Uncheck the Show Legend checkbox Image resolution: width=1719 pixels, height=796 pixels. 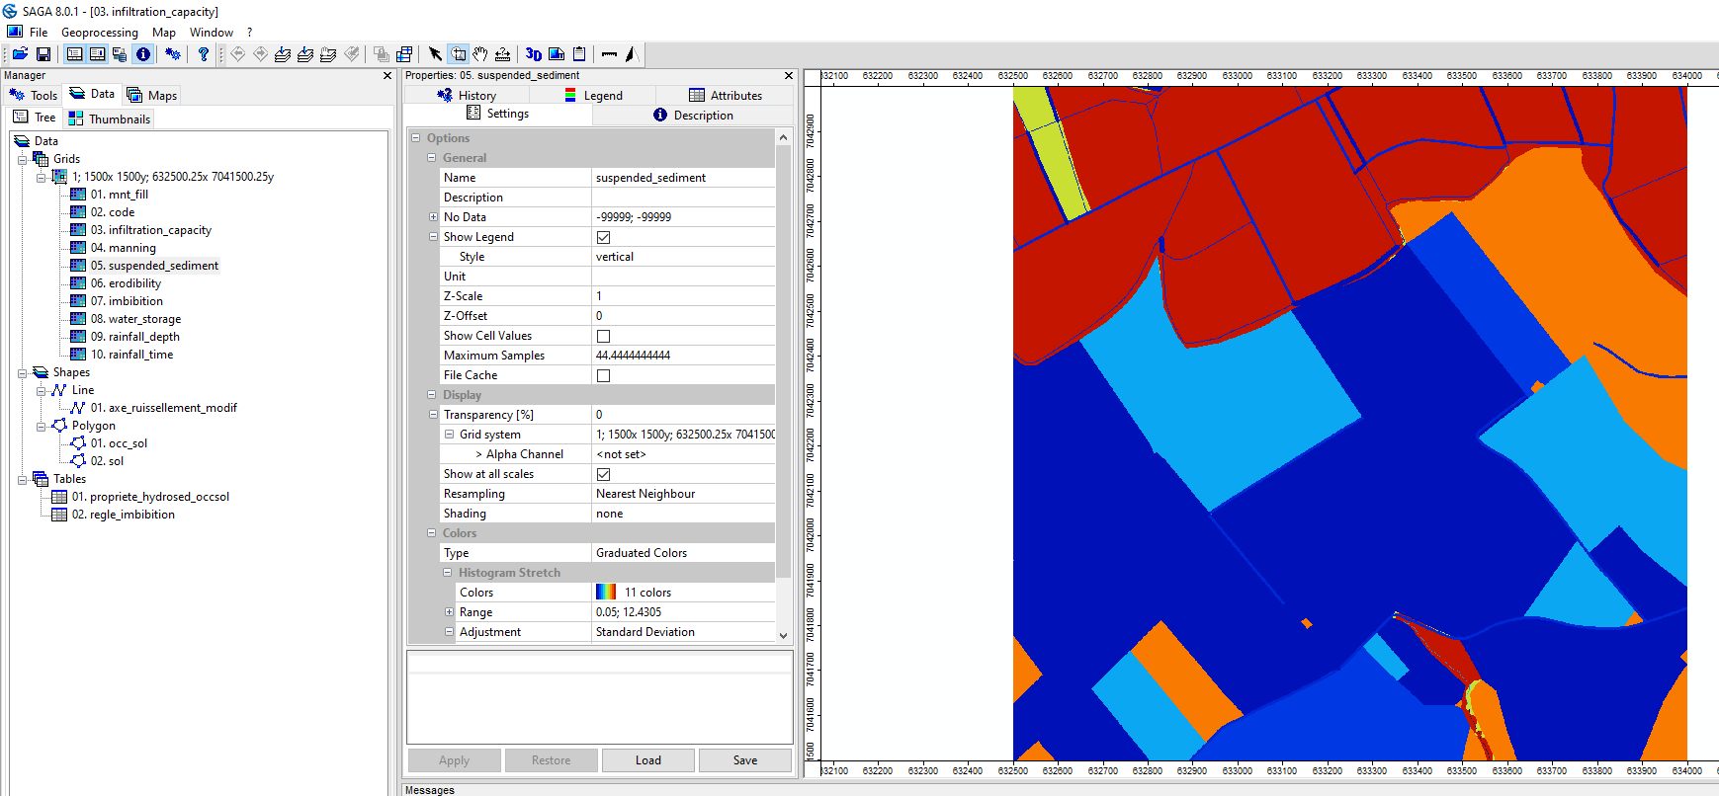click(x=603, y=237)
